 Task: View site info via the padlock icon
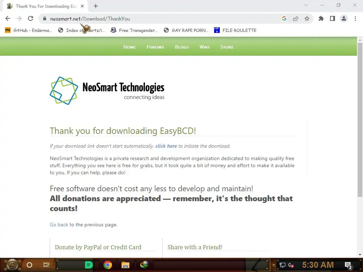tap(45, 19)
